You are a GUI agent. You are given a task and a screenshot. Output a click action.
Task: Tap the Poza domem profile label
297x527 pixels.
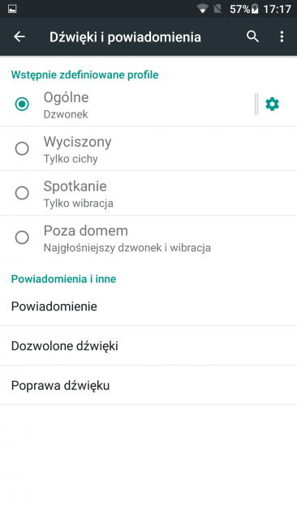(86, 231)
